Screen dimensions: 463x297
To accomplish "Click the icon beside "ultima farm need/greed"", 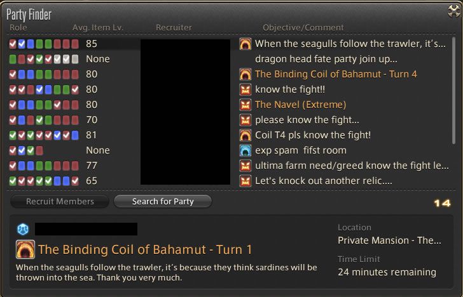I will [x=245, y=166].
